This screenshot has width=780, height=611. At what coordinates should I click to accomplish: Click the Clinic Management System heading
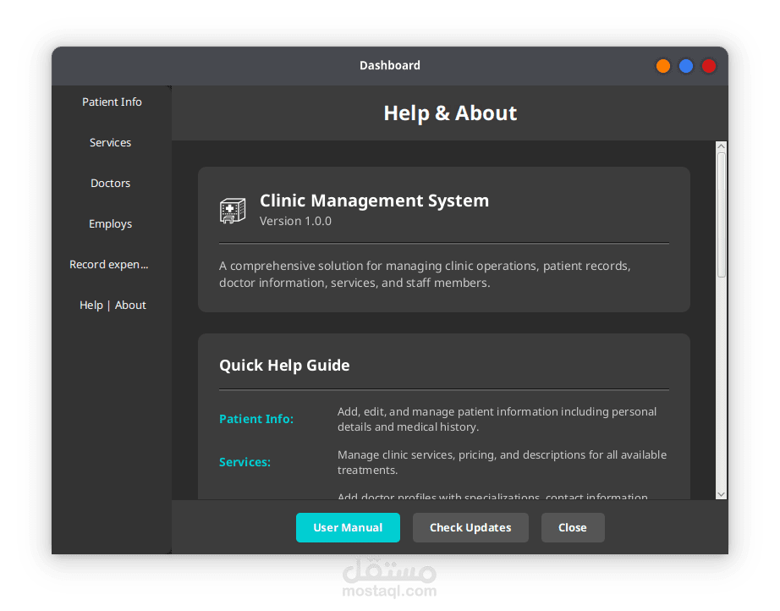tap(374, 201)
